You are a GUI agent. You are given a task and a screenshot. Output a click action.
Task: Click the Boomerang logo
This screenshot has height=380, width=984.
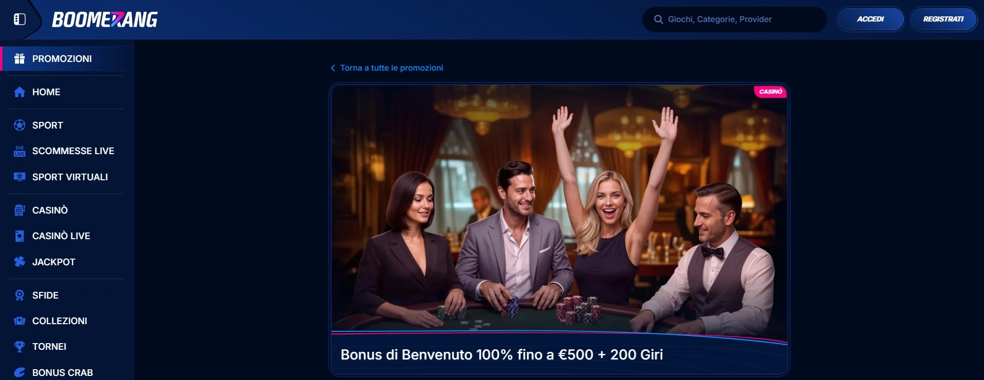click(x=105, y=19)
